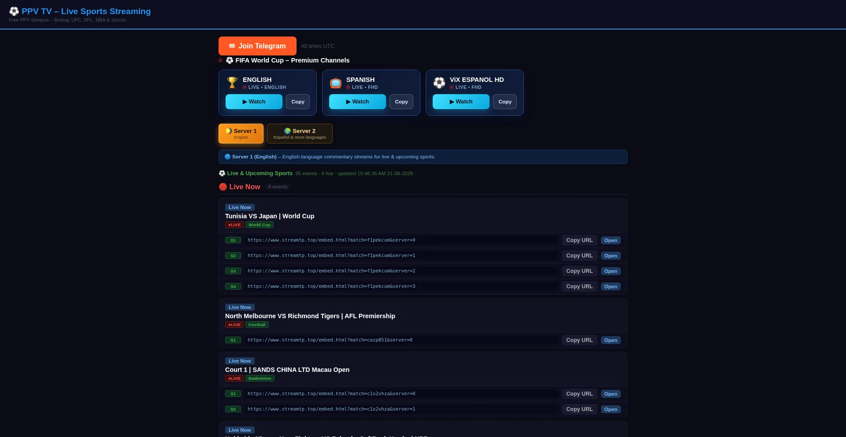Click the Court 1 SANDS CHINA LTD Macau Open title

point(287,370)
